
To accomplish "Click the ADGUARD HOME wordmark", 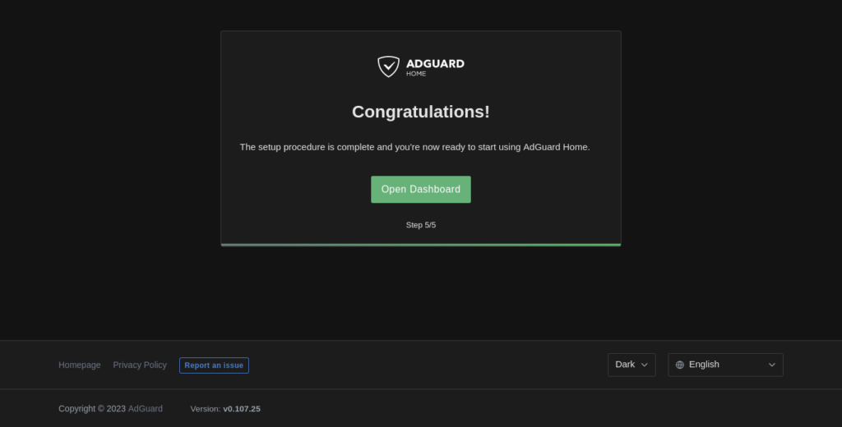I will tap(435, 64).
